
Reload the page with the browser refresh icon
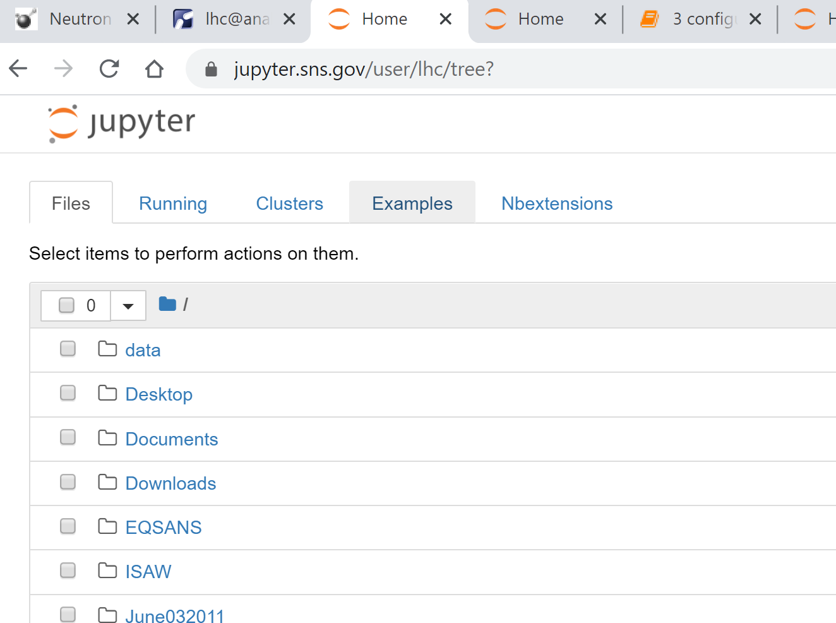(109, 68)
